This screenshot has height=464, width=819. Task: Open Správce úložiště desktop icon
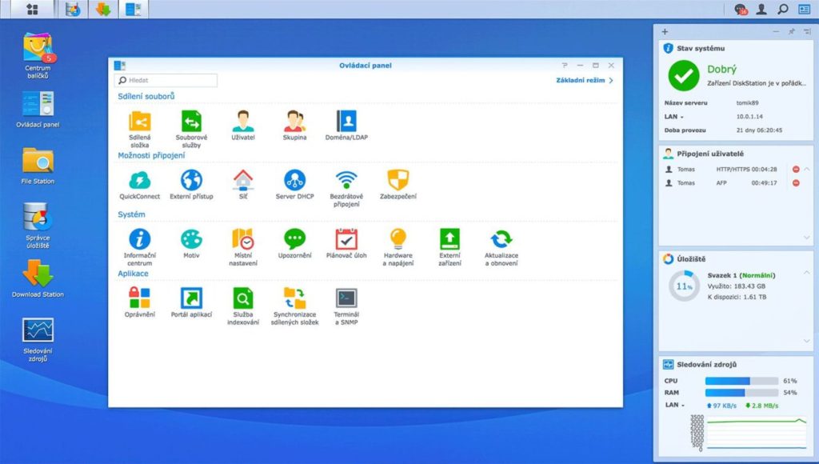point(38,226)
